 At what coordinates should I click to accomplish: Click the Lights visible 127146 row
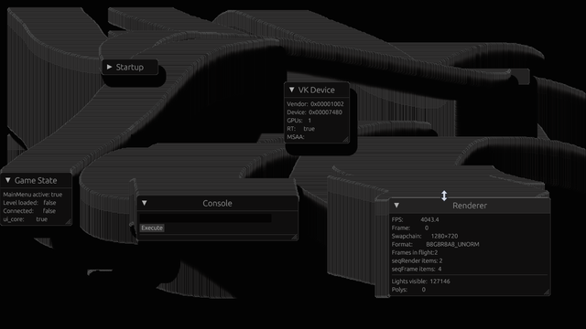pos(421,281)
